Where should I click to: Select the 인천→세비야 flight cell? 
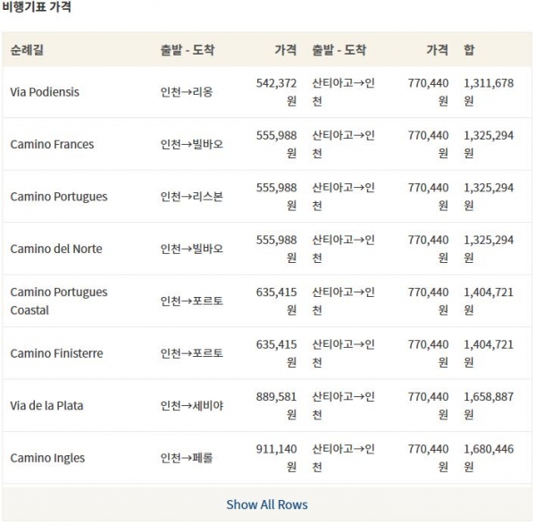coord(192,405)
